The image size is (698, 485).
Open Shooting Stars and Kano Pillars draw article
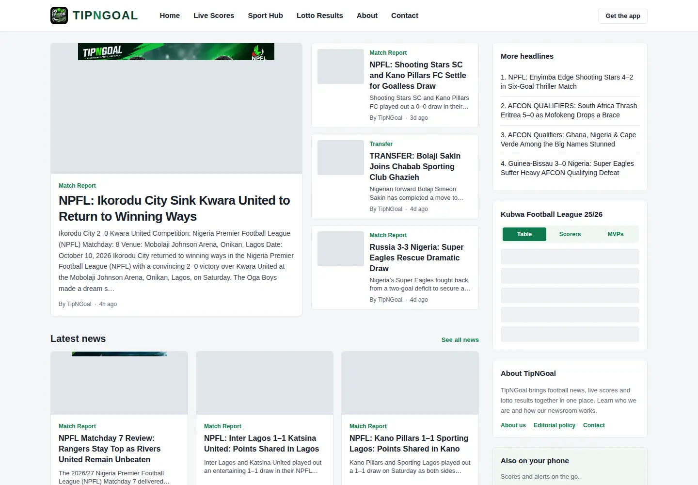418,75
